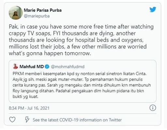Image resolution: width=167 pixels, height=130 pixels.
Task: Click Mahfud MD's verified badge
Action: pyautogui.click(x=47, y=67)
